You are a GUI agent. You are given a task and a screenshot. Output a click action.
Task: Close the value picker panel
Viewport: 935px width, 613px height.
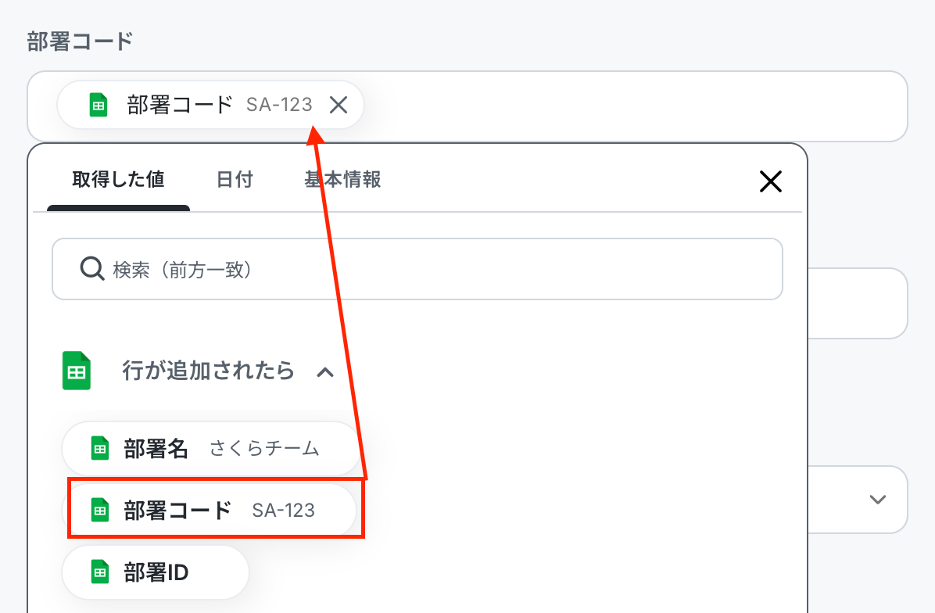tap(770, 182)
